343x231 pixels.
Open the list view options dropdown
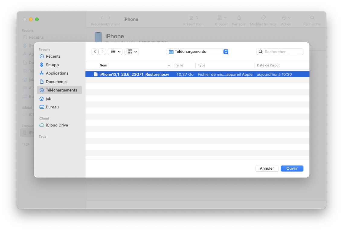(115, 52)
